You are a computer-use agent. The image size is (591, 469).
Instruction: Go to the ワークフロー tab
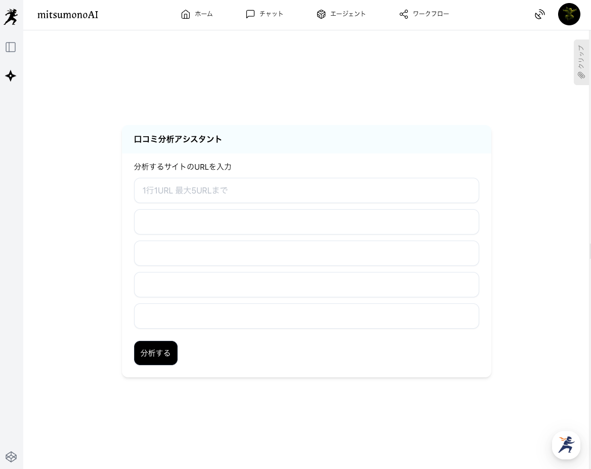[424, 14]
